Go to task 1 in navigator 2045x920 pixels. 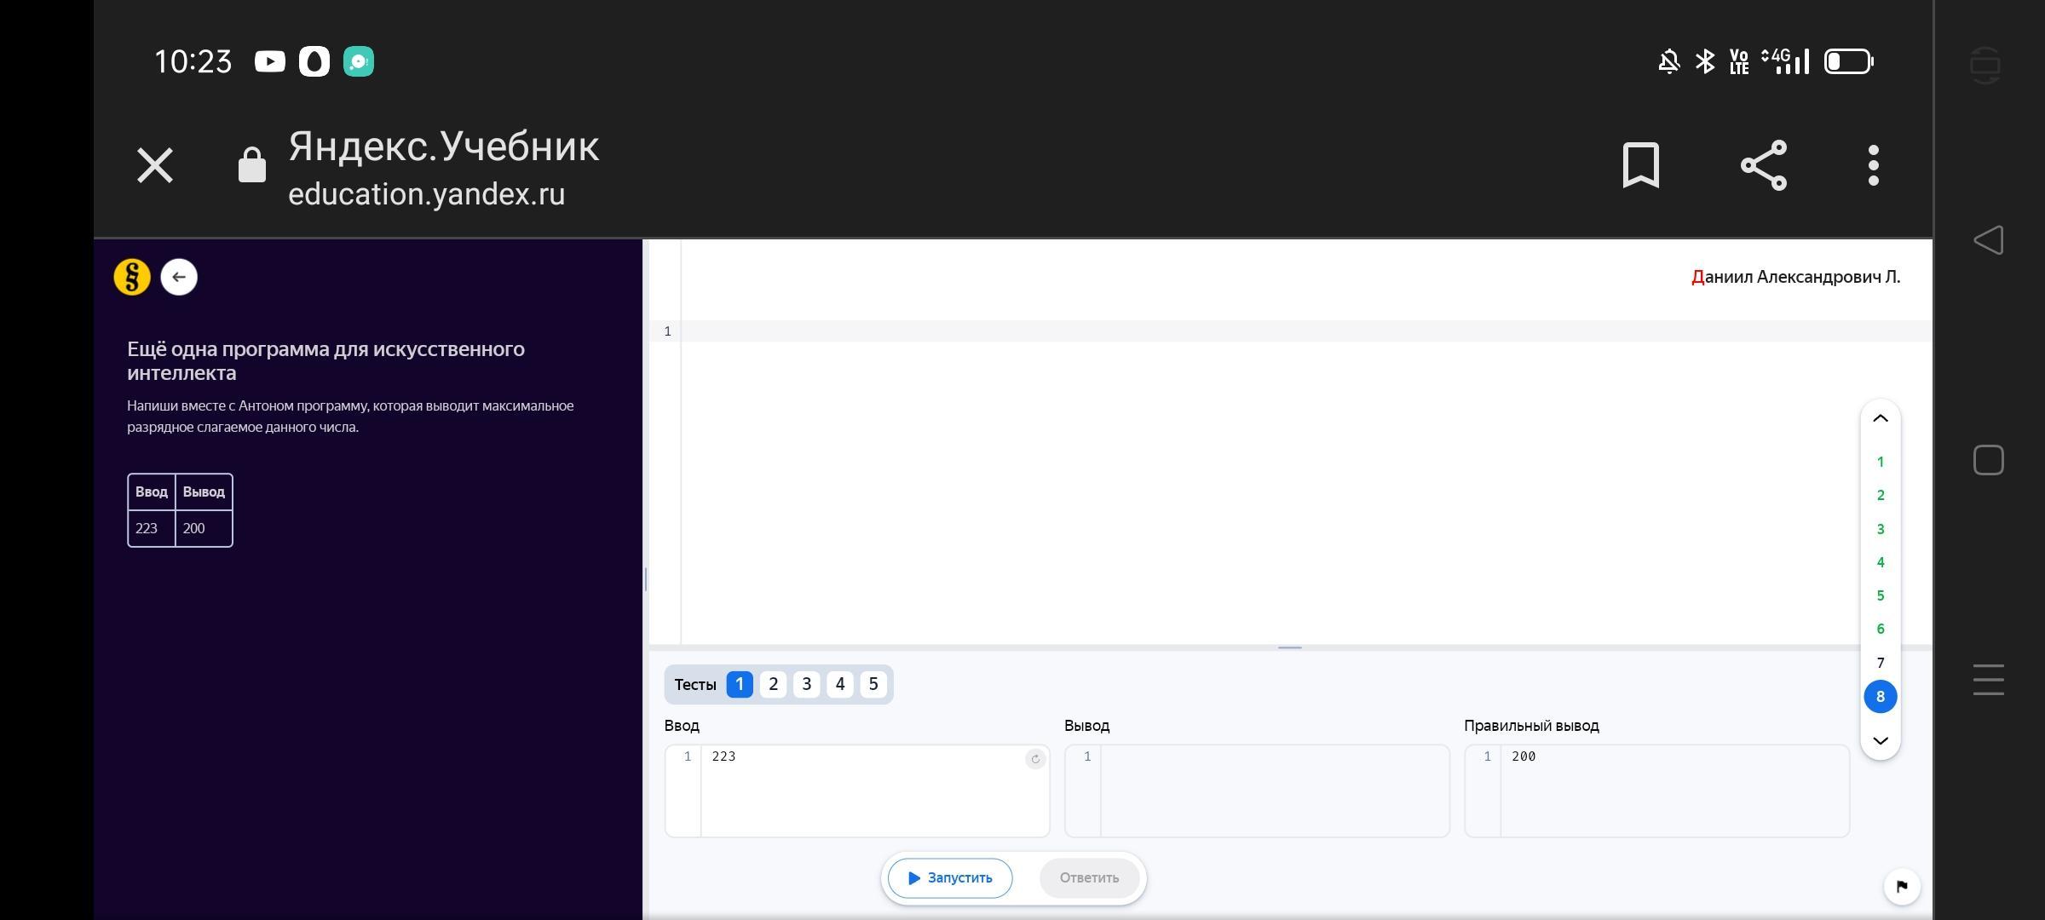[x=1880, y=462]
